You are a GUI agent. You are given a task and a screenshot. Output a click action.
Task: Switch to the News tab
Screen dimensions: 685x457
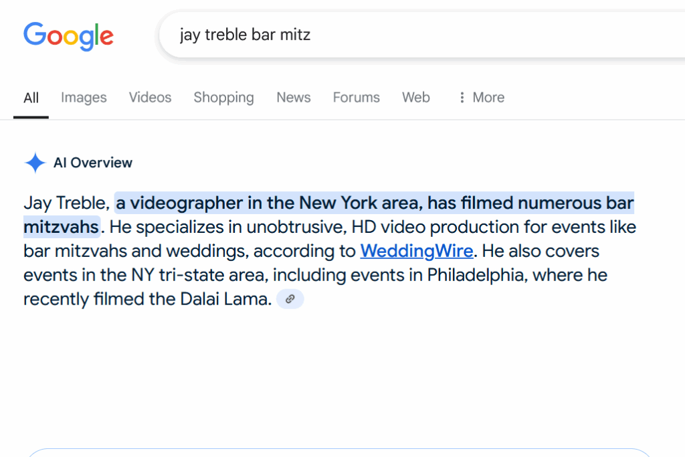(293, 98)
